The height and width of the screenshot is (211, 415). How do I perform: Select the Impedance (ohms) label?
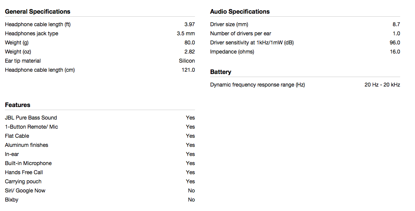pyautogui.click(x=232, y=52)
